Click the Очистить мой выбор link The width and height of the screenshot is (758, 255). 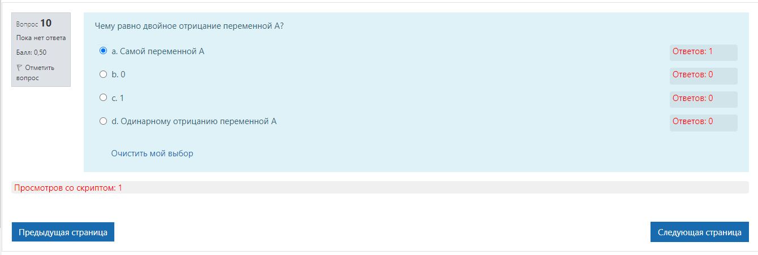(x=152, y=153)
